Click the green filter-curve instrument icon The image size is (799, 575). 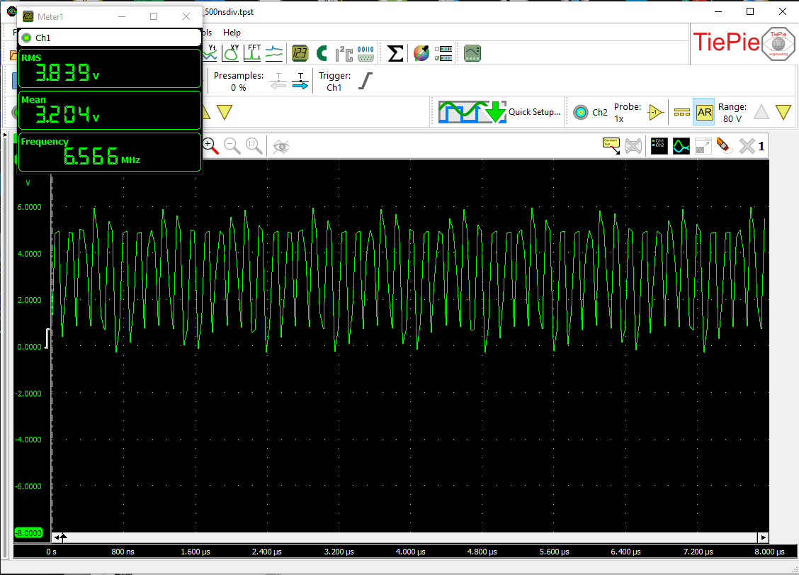[x=472, y=53]
